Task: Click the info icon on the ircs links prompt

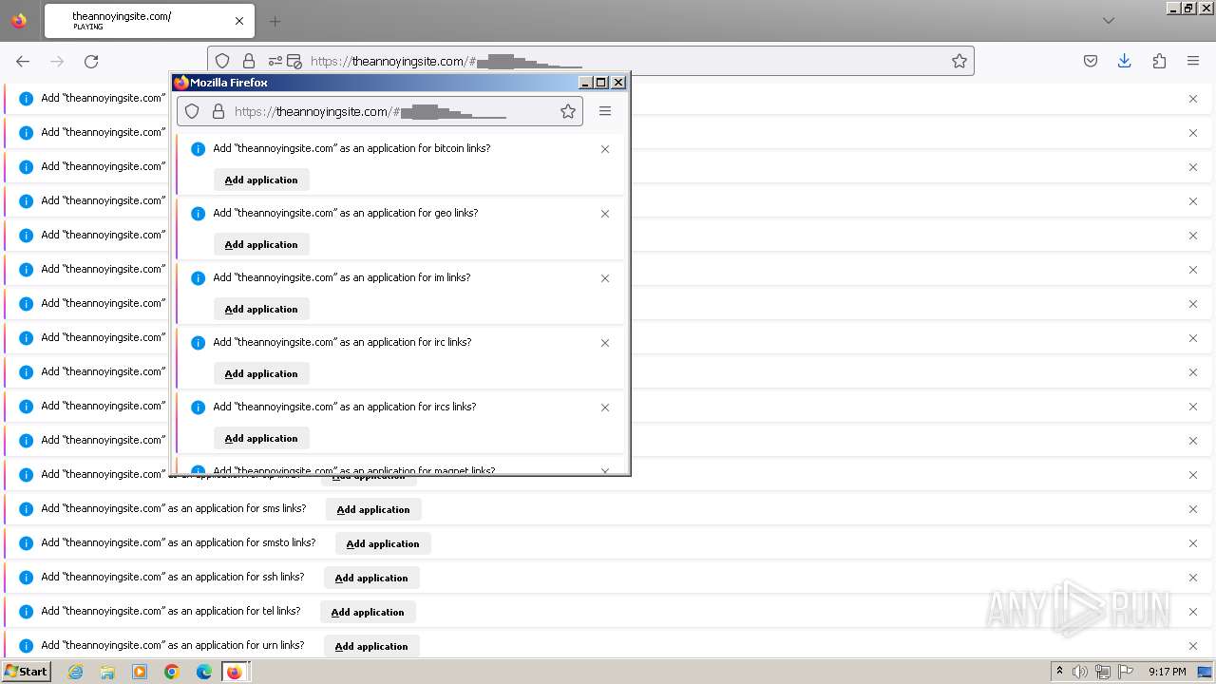Action: [198, 408]
